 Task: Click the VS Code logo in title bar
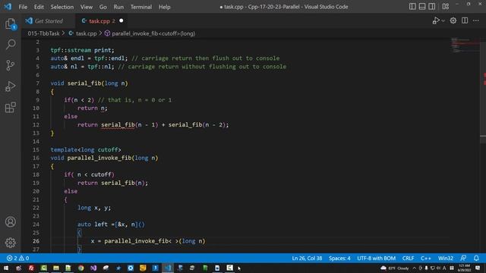click(x=8, y=7)
